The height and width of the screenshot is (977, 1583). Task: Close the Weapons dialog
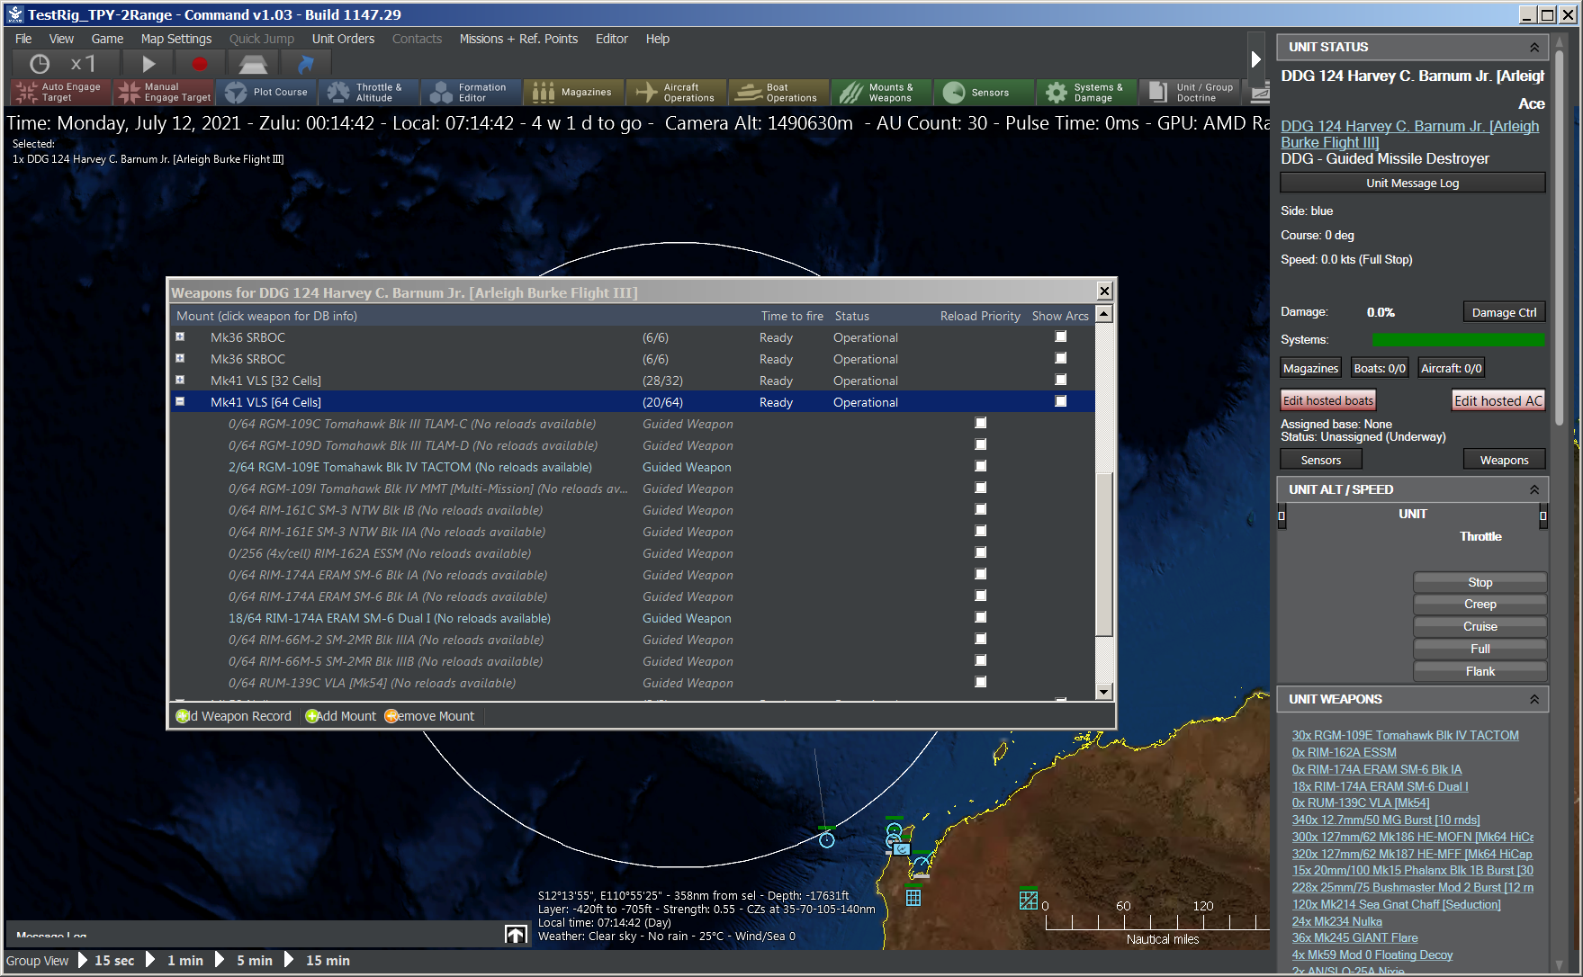click(1105, 291)
